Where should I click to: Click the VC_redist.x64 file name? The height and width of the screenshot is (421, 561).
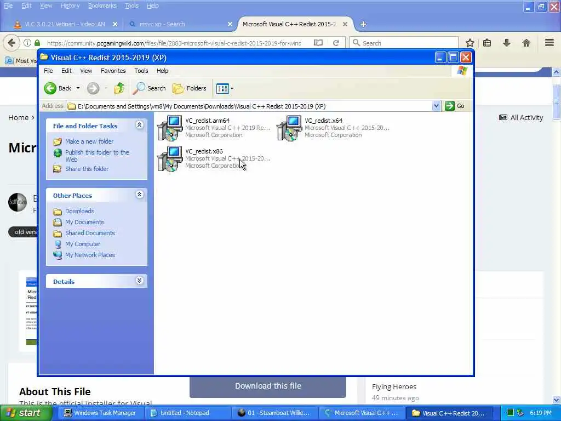[x=323, y=121]
